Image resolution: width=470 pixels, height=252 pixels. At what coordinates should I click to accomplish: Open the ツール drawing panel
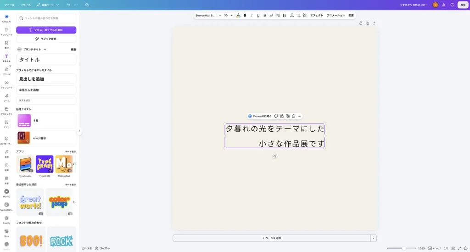point(6,97)
